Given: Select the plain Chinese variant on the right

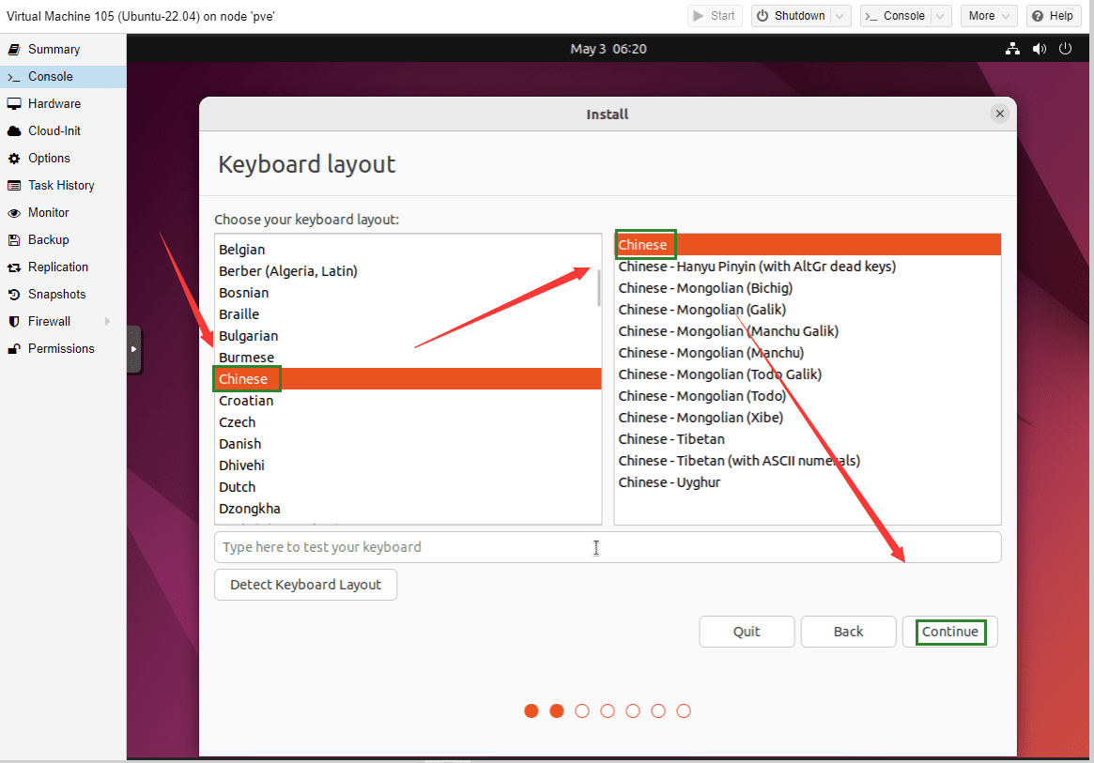Looking at the screenshot, I should [808, 245].
